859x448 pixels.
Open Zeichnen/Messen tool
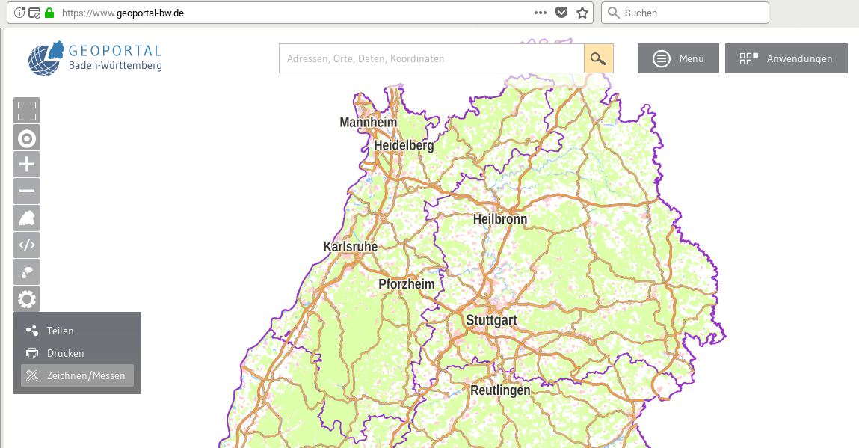78,375
